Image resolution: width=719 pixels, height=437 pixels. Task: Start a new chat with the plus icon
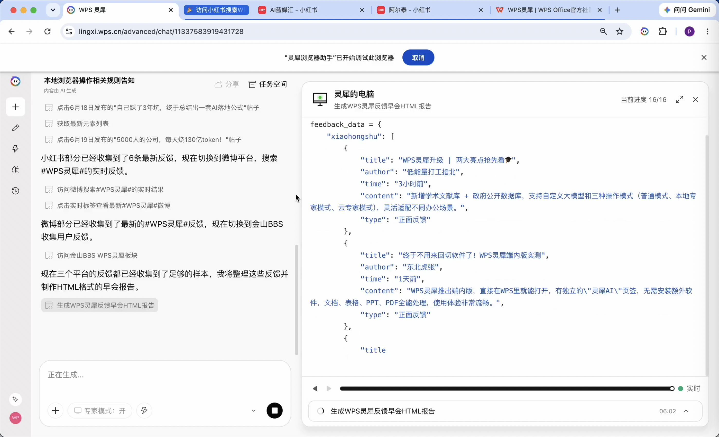(x=15, y=107)
